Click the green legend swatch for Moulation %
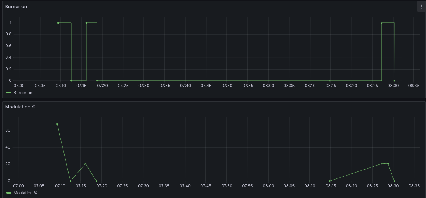The height and width of the screenshot is (198, 426). coord(8,193)
